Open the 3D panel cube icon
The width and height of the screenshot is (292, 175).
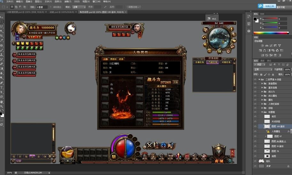coord(249,31)
